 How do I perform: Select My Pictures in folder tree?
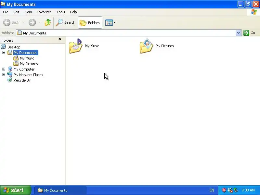pyautogui.click(x=29, y=64)
